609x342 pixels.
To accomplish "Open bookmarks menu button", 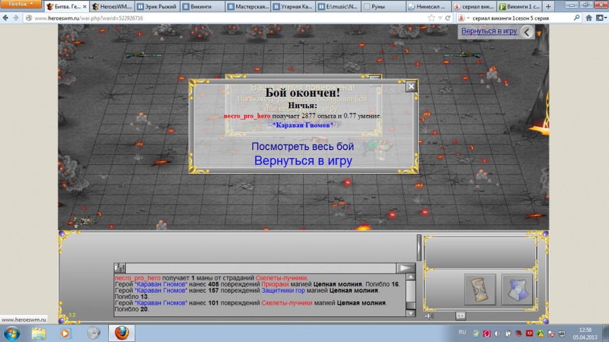I will pos(602,18).
